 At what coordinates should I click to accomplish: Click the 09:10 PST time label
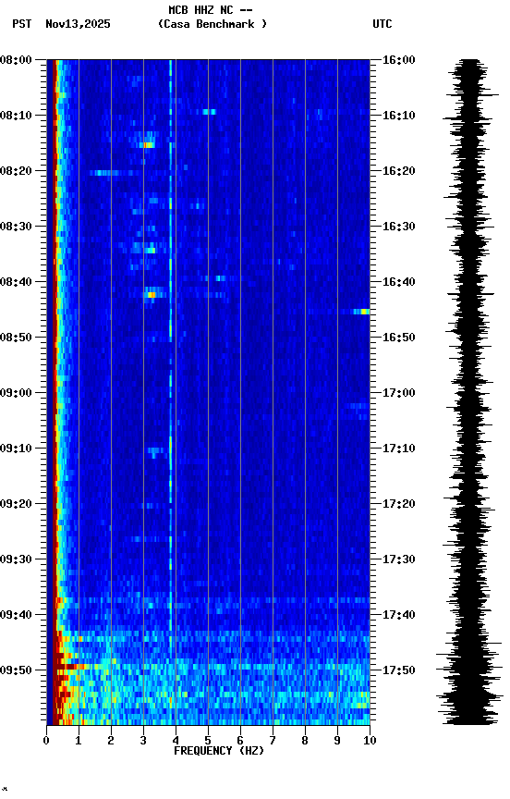[16, 449]
